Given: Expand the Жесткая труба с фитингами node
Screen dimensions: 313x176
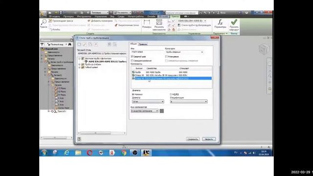Looking at the screenshot, I should (79, 59).
